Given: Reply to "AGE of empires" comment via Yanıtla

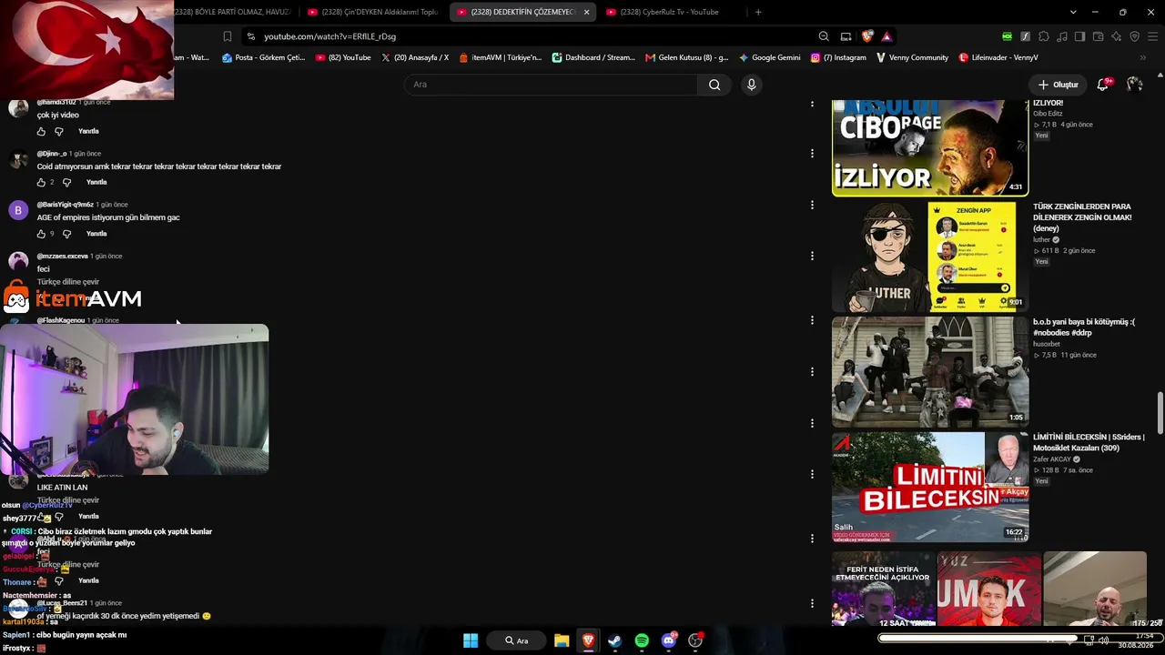Looking at the screenshot, I should [x=96, y=234].
